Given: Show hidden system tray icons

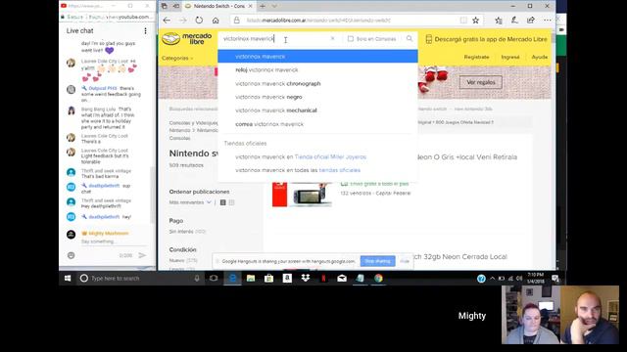Looking at the screenshot, I should pos(492,278).
